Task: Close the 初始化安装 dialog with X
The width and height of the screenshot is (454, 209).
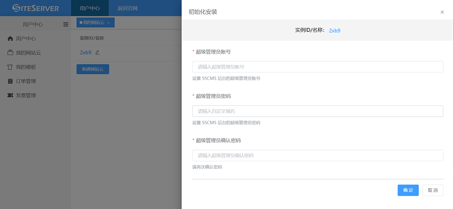Action: [x=442, y=12]
